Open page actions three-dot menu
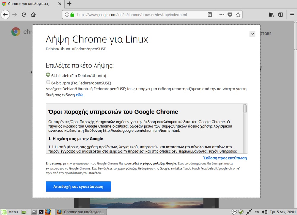Viewport: 297px width, 215px height. 222,15
